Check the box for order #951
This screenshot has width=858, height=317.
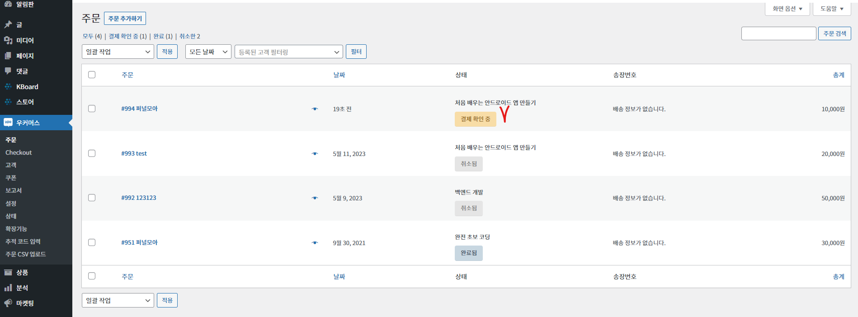click(x=92, y=242)
